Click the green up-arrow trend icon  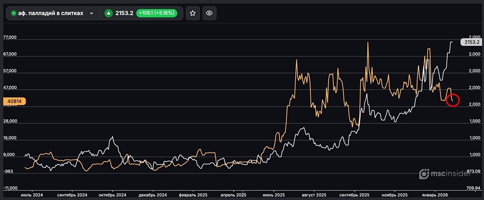[109, 13]
